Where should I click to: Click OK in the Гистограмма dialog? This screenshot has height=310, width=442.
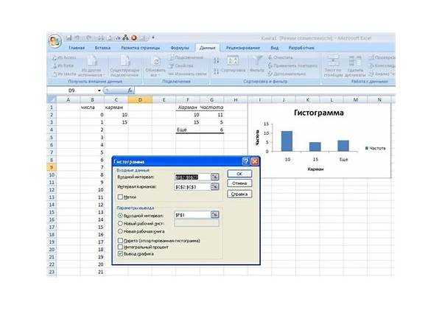point(239,174)
